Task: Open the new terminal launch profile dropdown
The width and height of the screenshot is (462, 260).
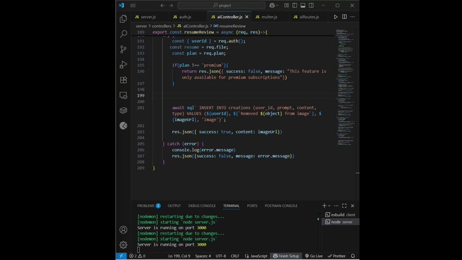Action: click(x=329, y=206)
